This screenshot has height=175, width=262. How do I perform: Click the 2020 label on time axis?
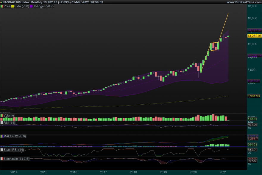click(193, 172)
